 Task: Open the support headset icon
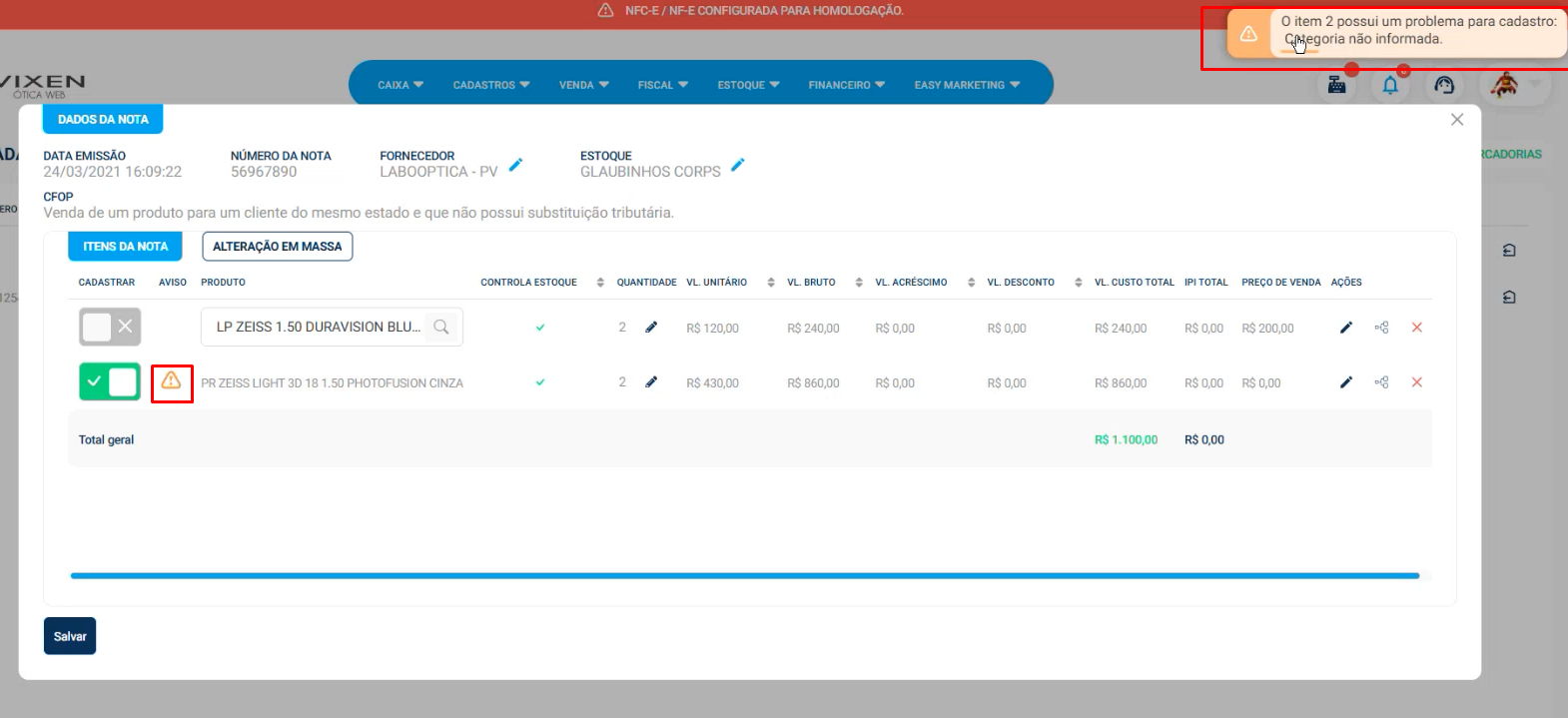pyautogui.click(x=1444, y=86)
